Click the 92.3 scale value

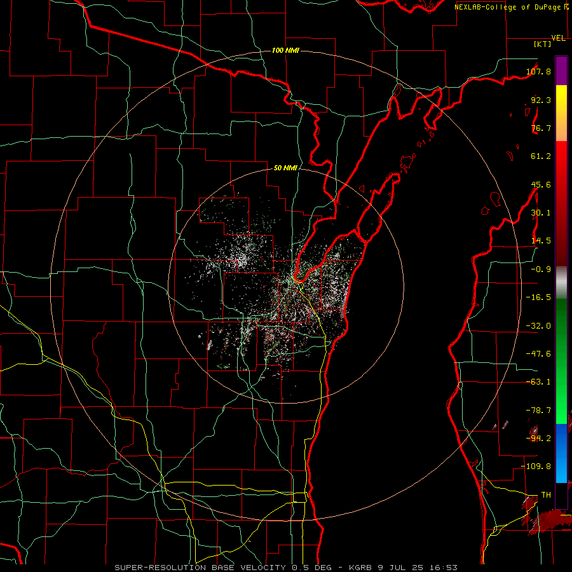[x=541, y=100]
